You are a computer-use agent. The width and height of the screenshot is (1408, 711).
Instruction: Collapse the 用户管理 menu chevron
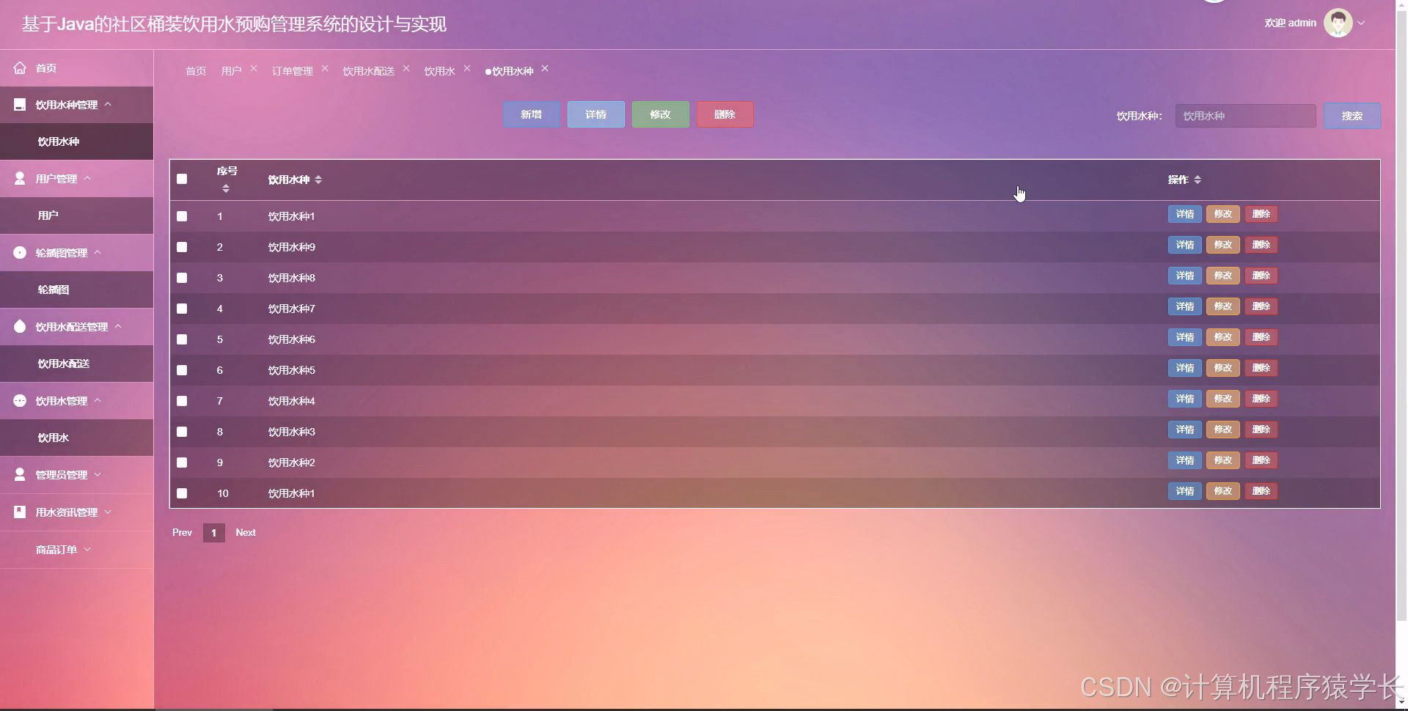[x=87, y=178]
